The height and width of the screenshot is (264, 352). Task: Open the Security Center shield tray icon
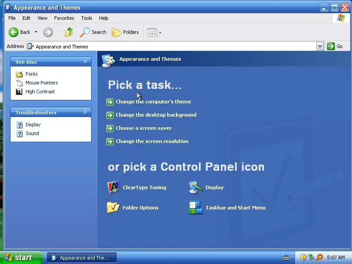pos(303,257)
